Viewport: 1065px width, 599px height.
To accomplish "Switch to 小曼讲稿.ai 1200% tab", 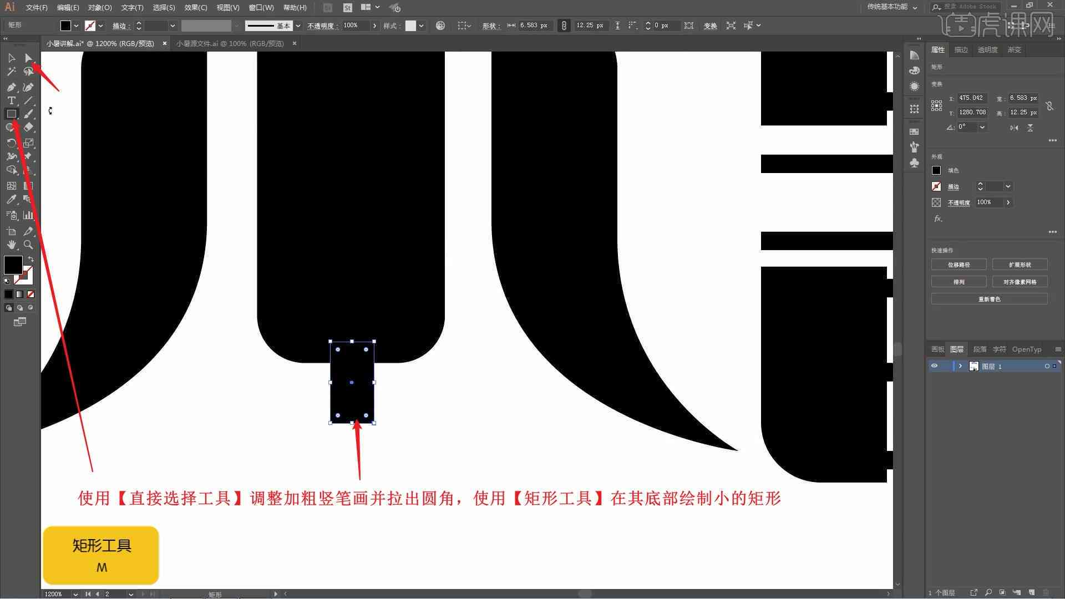I will coord(103,43).
